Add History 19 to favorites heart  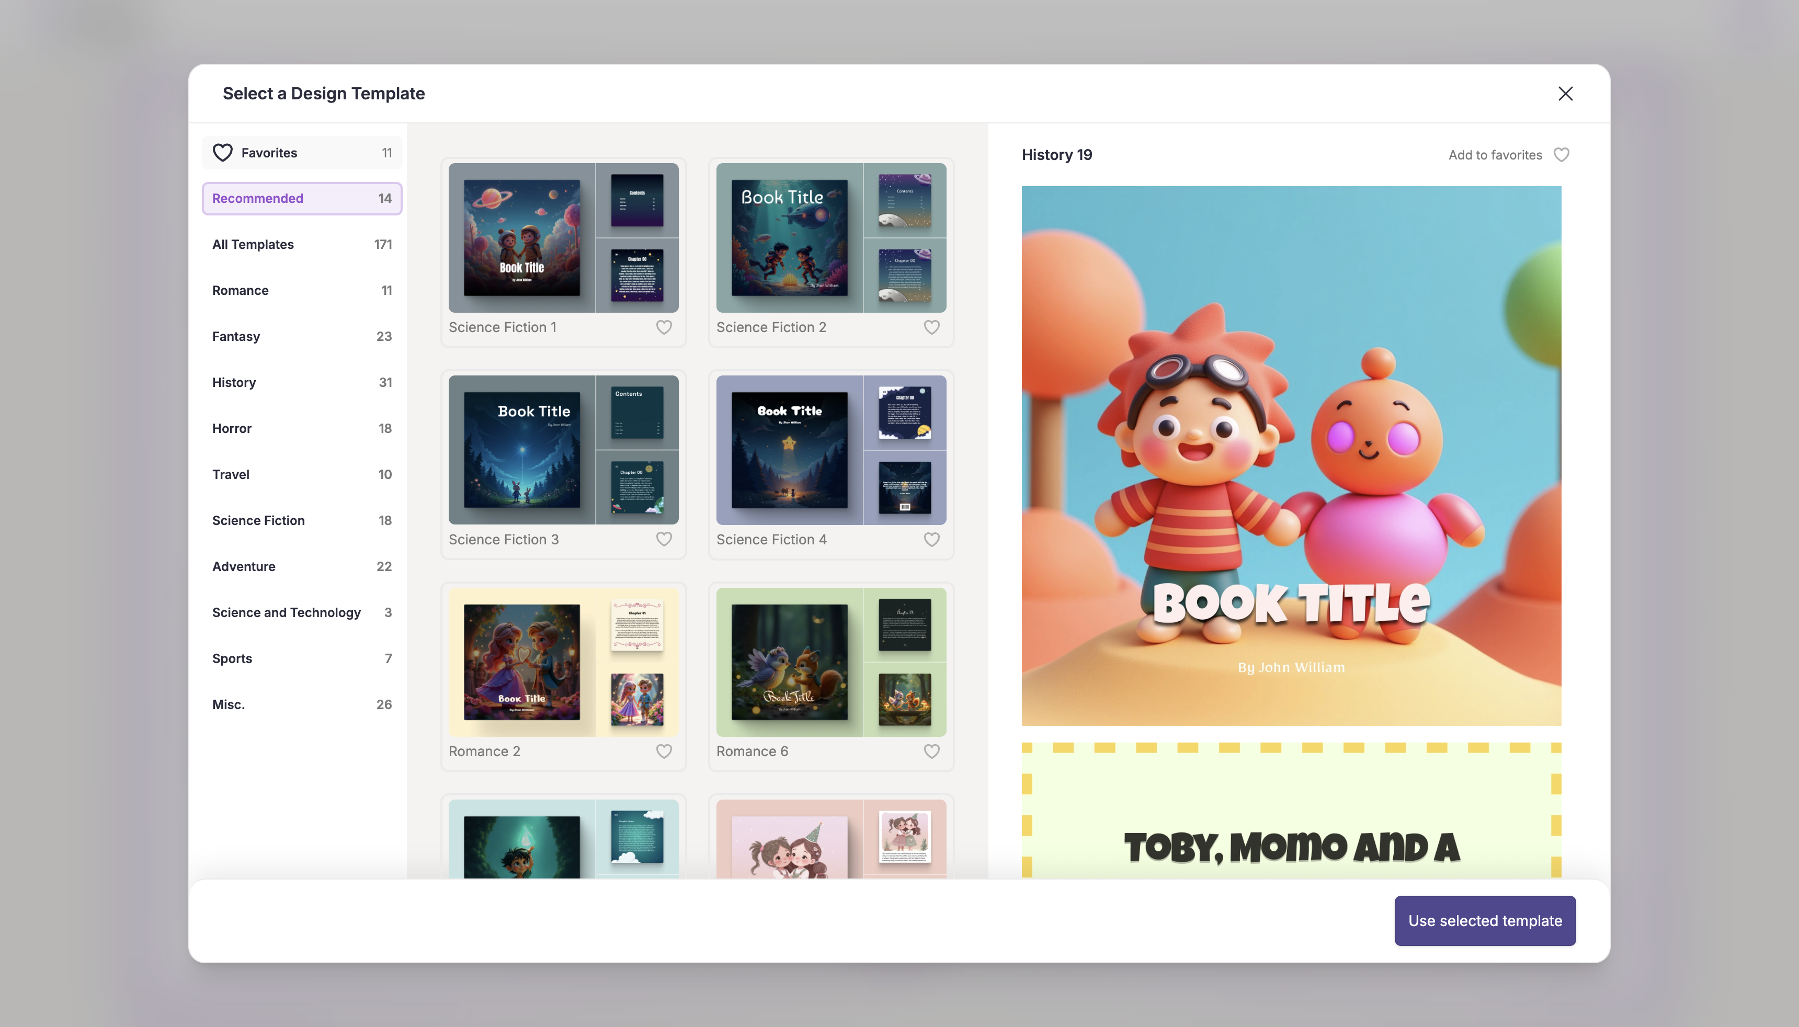1561,155
